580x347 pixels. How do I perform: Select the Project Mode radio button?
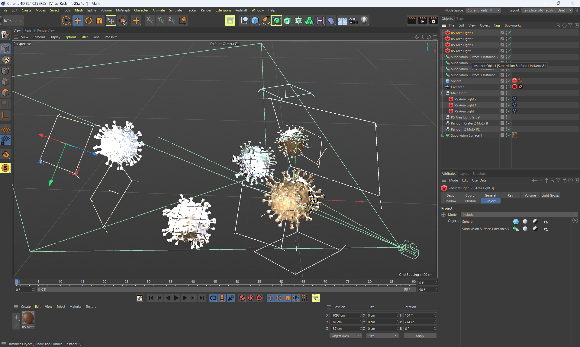(443, 215)
